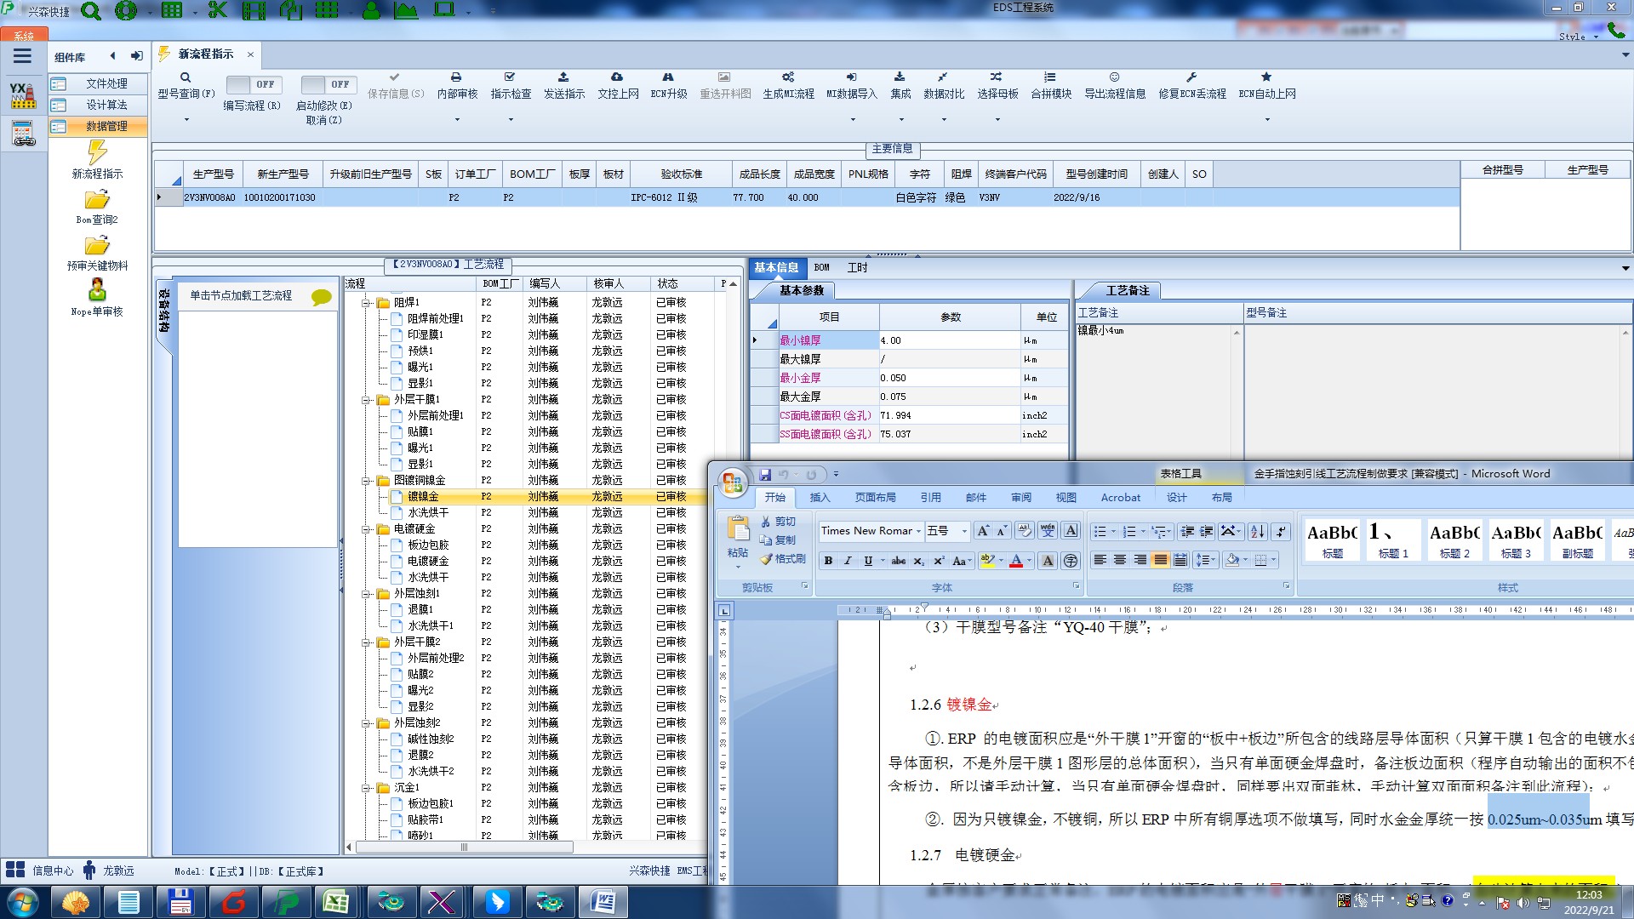1634x919 pixels.
Task: Click the 型号查询 search icon
Action: [185, 77]
